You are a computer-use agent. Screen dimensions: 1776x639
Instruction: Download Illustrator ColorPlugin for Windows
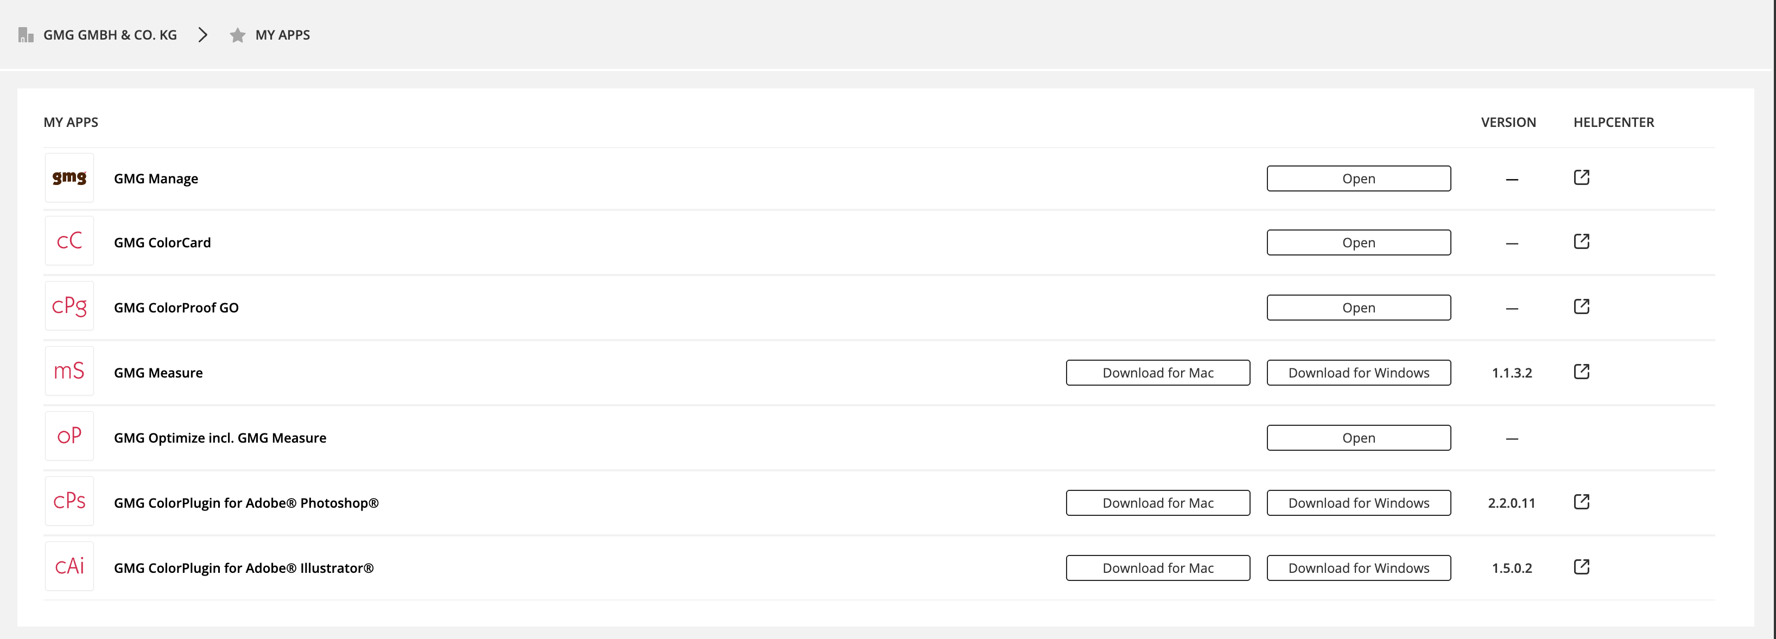[x=1358, y=568]
